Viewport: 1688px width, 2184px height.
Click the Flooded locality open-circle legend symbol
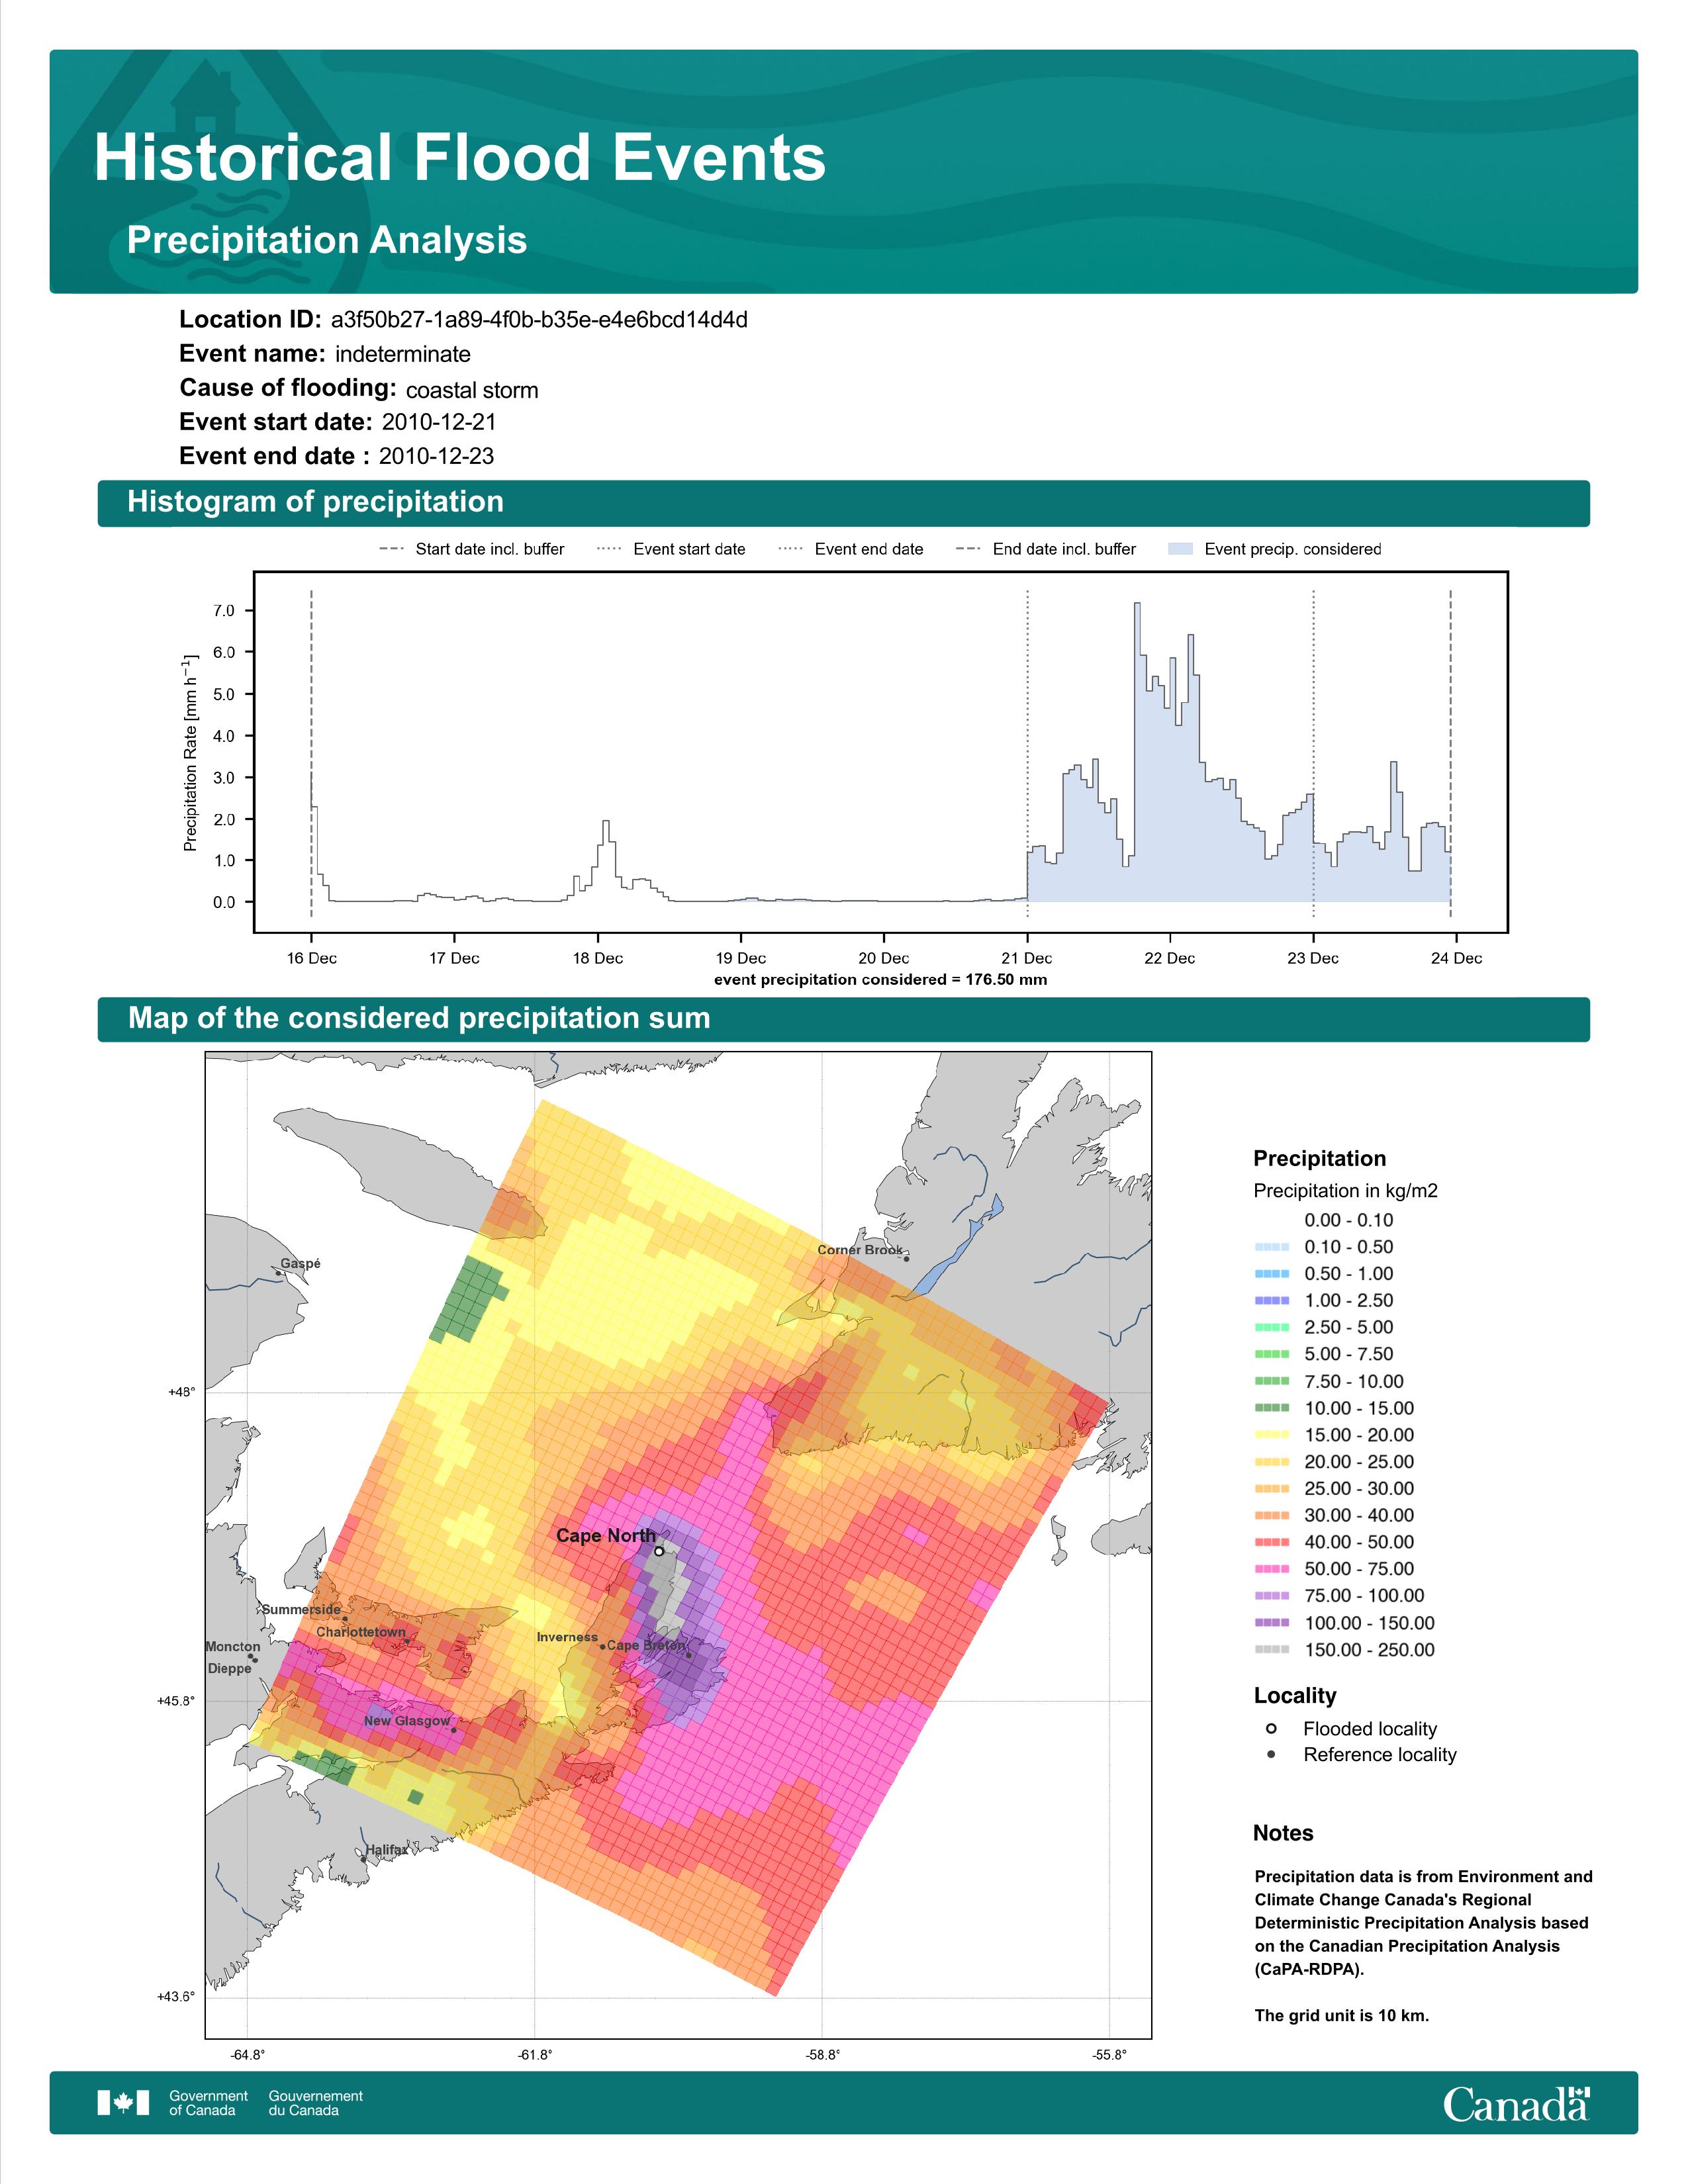(x=1271, y=1728)
